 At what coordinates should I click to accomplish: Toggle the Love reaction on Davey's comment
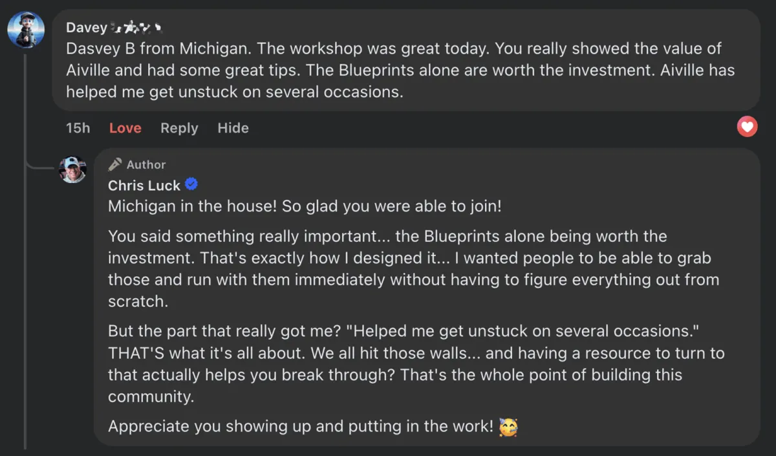click(x=125, y=128)
